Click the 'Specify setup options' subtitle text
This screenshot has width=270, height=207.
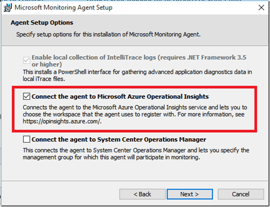(108, 35)
